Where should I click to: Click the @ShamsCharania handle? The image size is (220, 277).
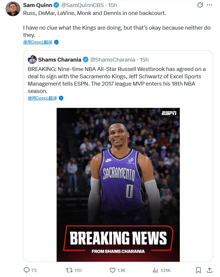point(113,60)
